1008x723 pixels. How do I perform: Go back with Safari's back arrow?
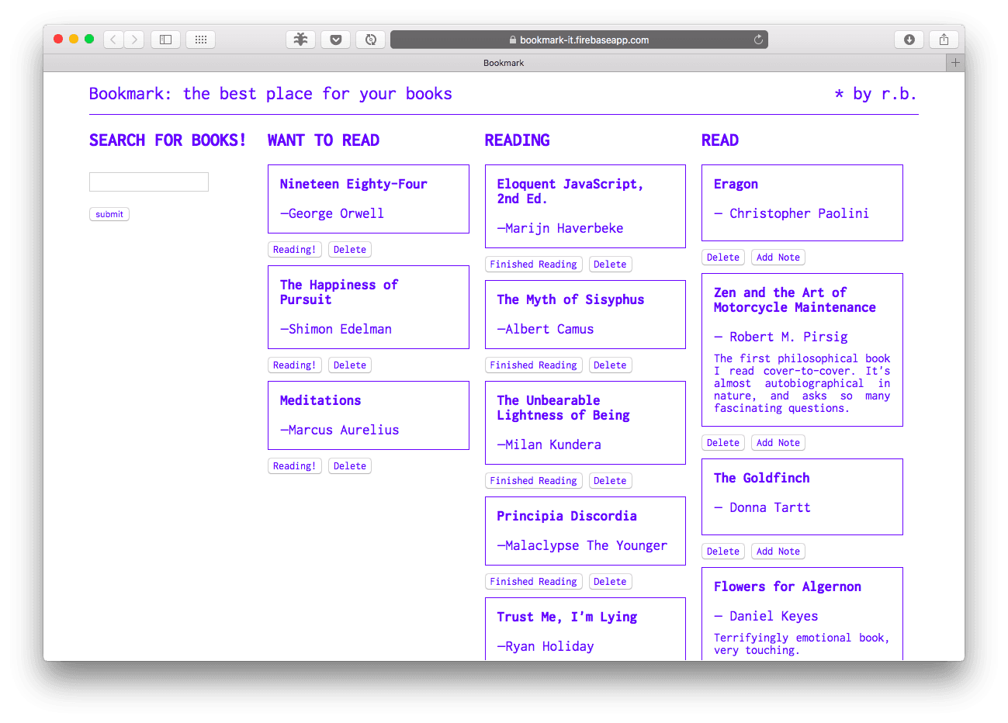113,40
